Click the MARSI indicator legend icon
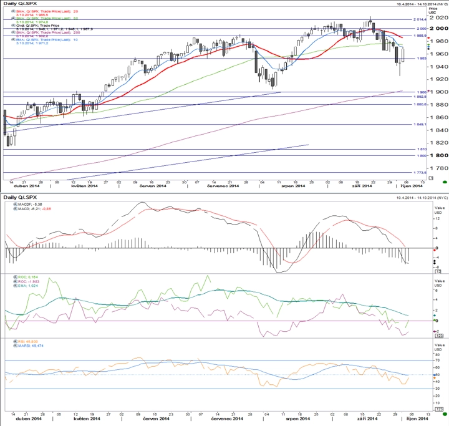The width and height of the screenshot is (449, 426). tap(15, 346)
